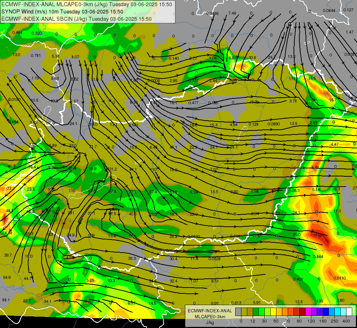Click the pure blue legend swatch
The height and width of the screenshot is (328, 357).
[326, 312]
